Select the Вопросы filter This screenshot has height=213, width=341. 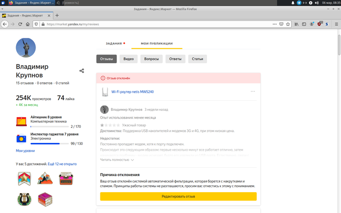click(152, 59)
